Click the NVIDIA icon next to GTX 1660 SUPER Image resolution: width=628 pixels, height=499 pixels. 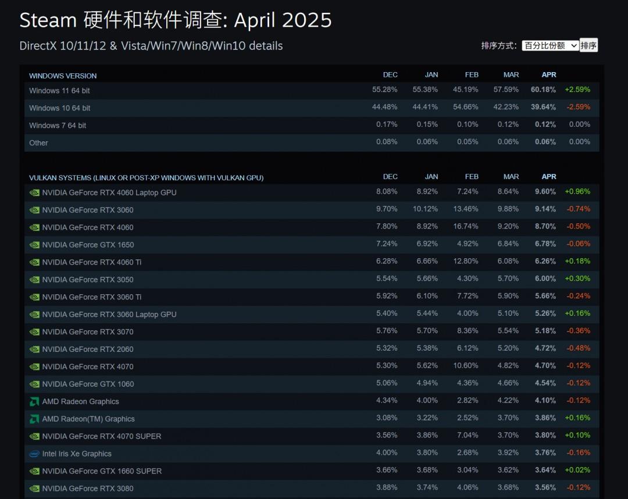pos(34,471)
